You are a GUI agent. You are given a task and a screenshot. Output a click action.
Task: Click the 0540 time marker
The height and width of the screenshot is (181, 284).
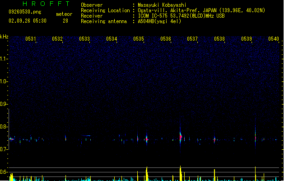point(274,39)
